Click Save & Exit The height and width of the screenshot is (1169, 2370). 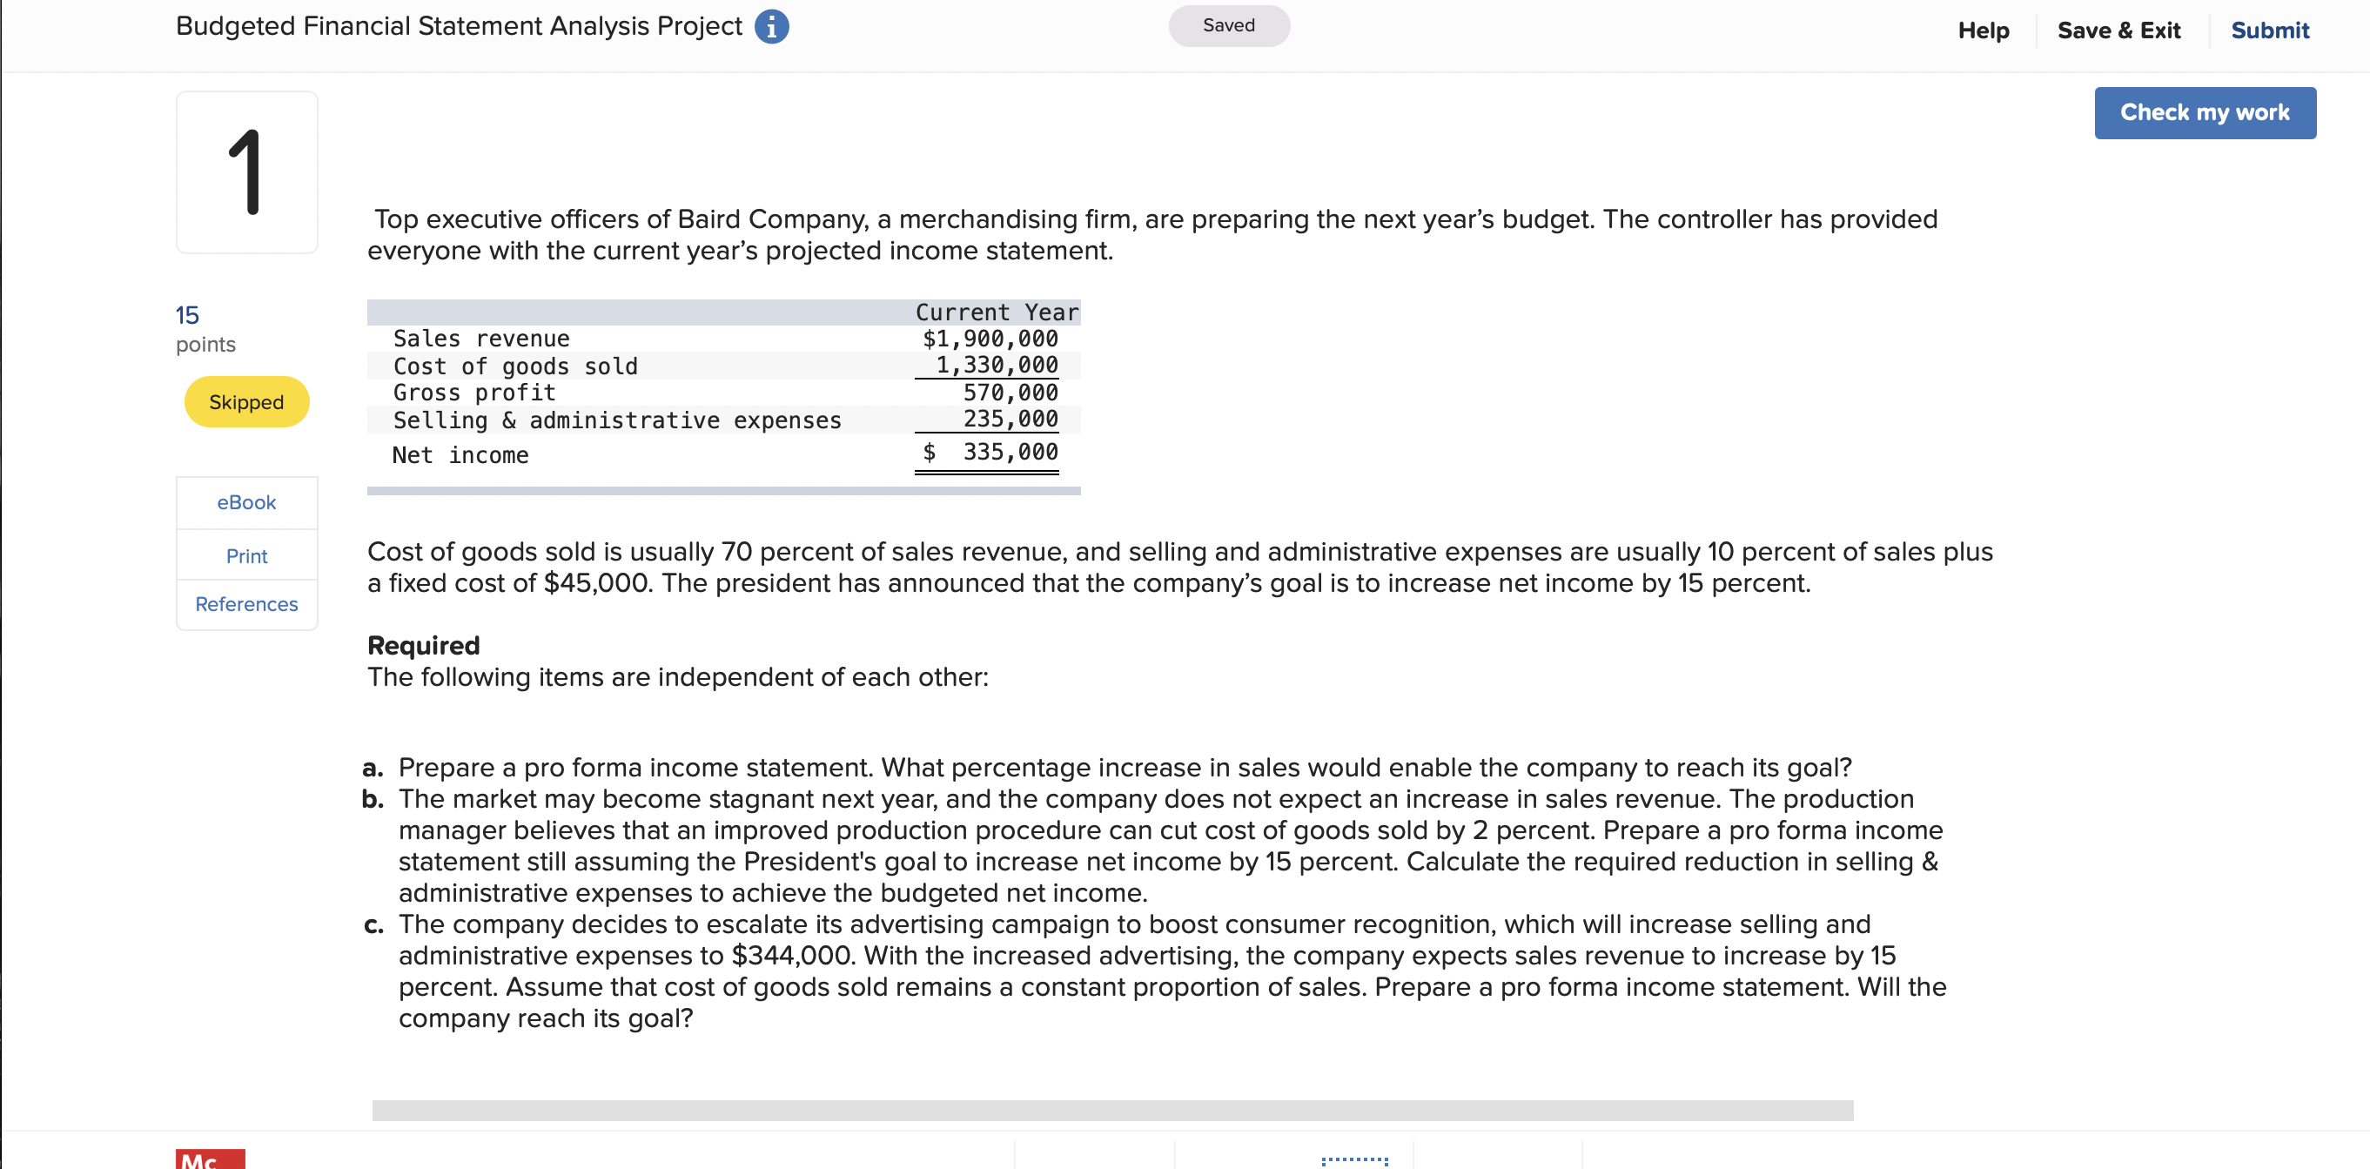[x=2119, y=30]
